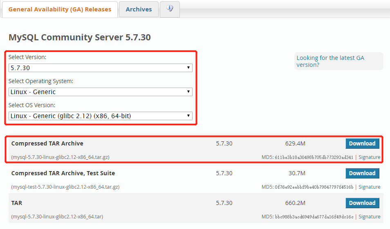
Task: Open Signature link for the TAR file
Action: 370,217
